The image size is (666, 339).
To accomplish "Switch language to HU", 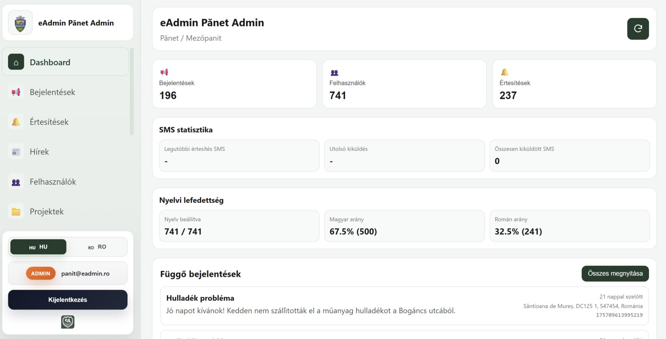I will (x=38, y=247).
